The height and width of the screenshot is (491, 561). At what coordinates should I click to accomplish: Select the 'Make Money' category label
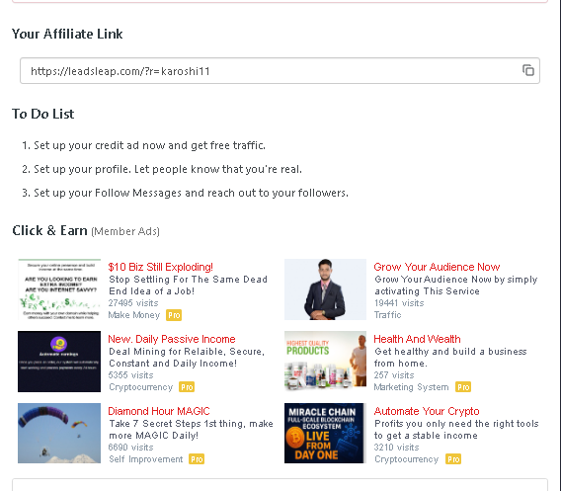click(134, 315)
